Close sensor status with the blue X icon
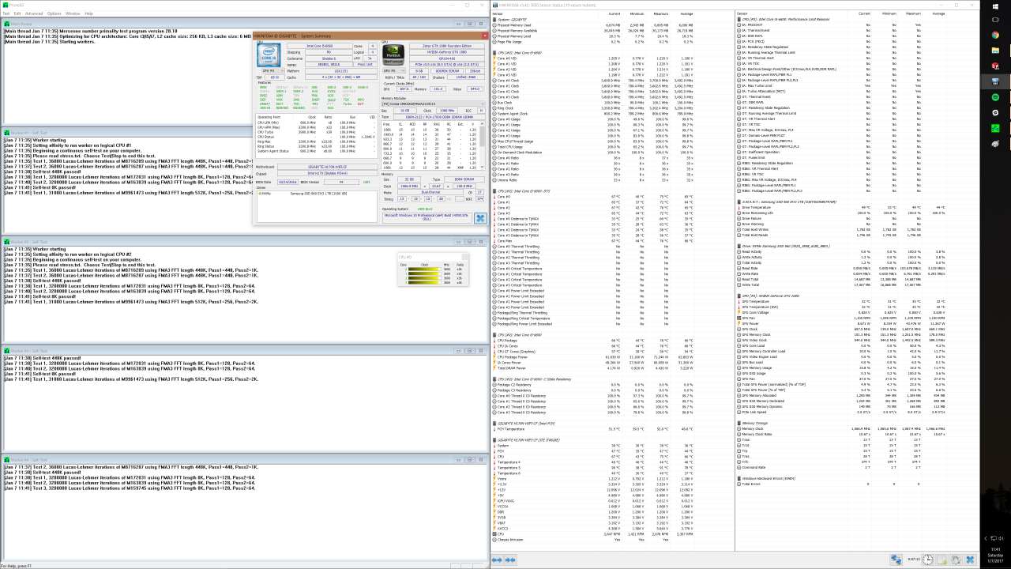Image resolution: width=1011 pixels, height=569 pixels. tap(971, 560)
